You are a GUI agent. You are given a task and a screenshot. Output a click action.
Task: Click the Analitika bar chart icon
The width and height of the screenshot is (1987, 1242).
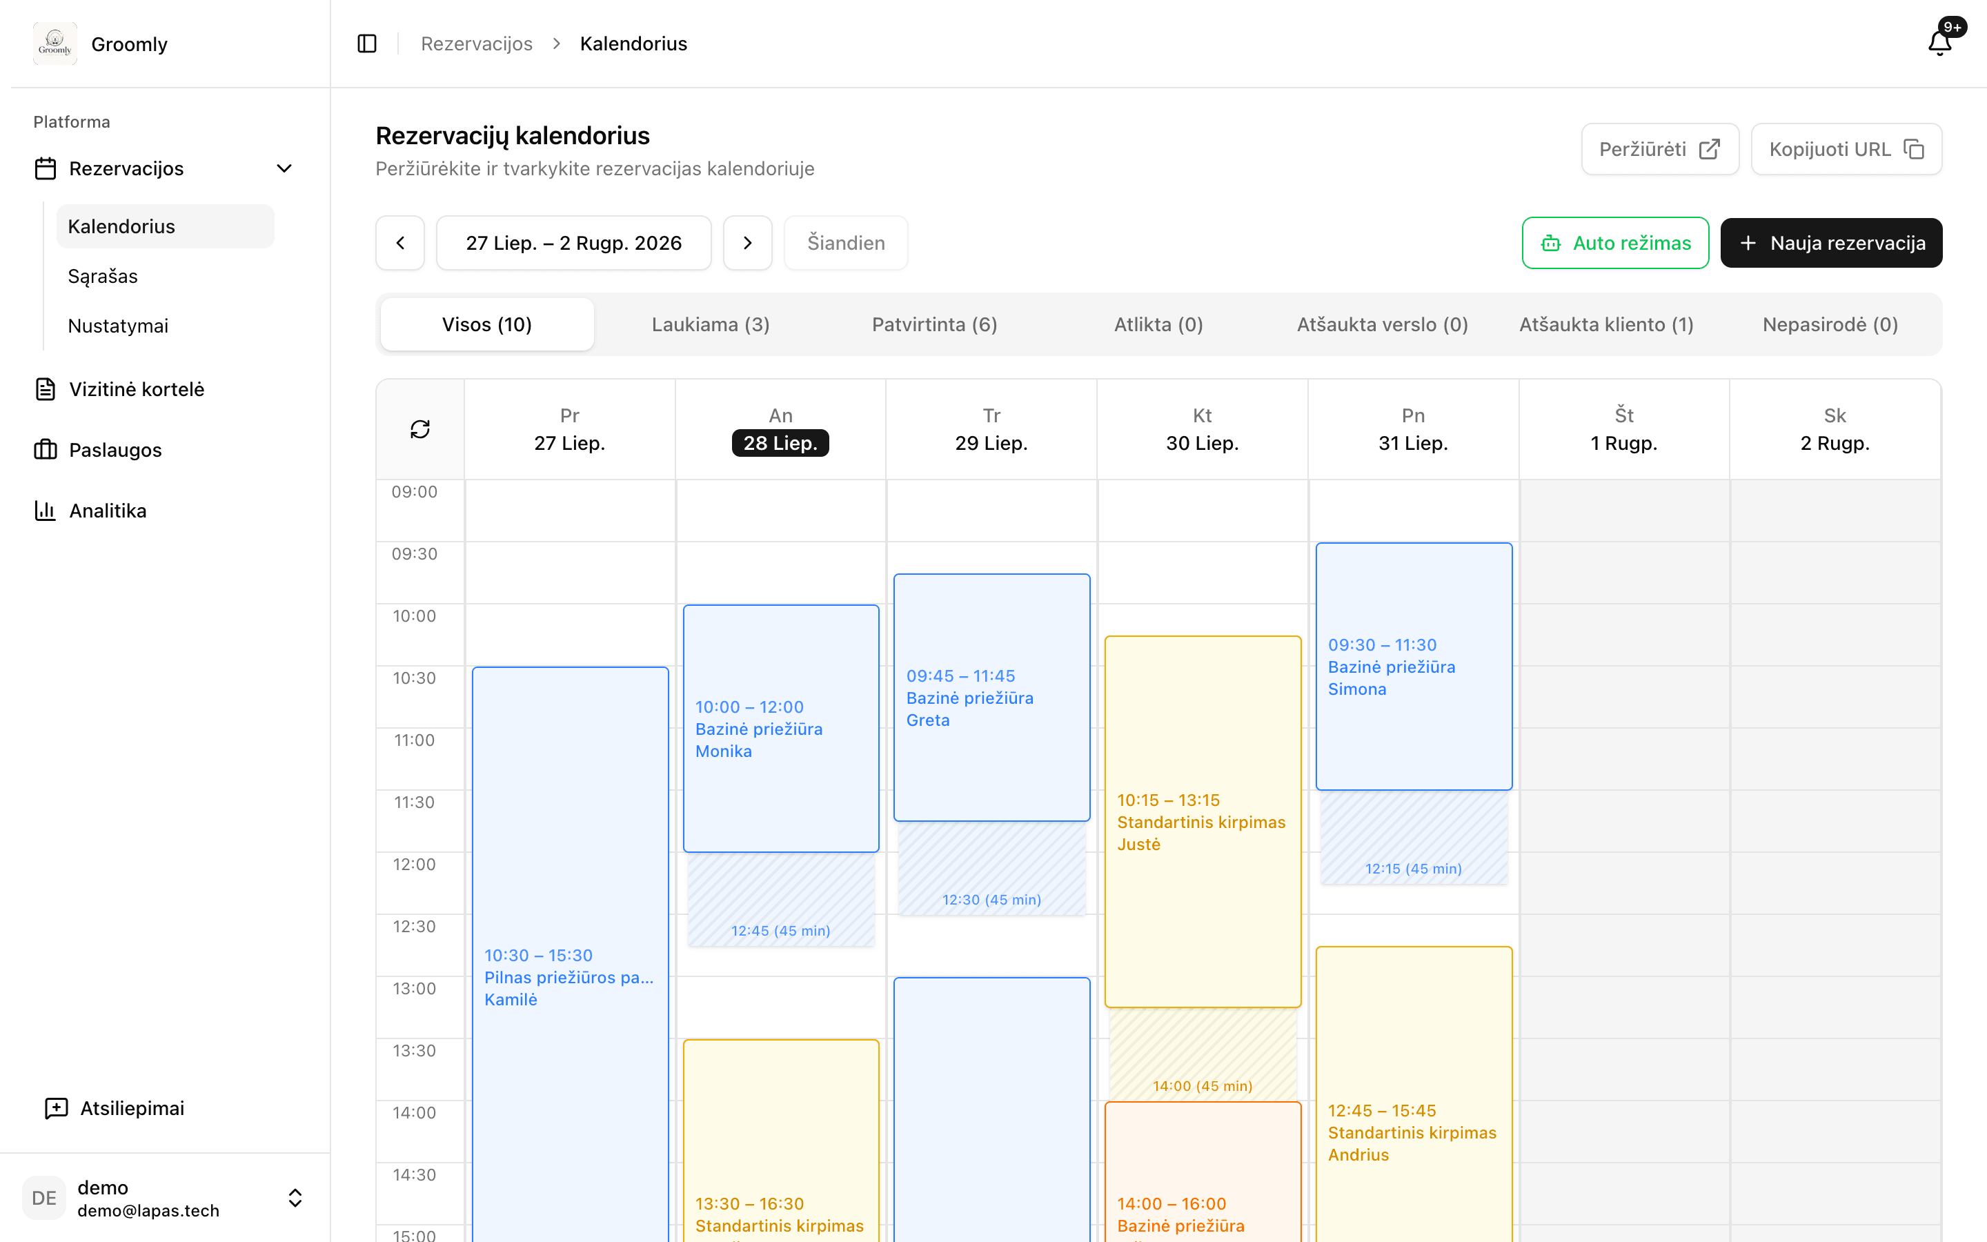point(45,511)
